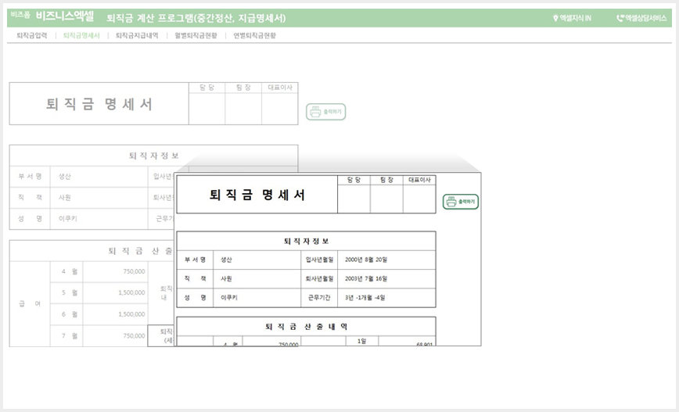
Task: Select the 생산 cell in enlarged preview
Action: (x=257, y=260)
